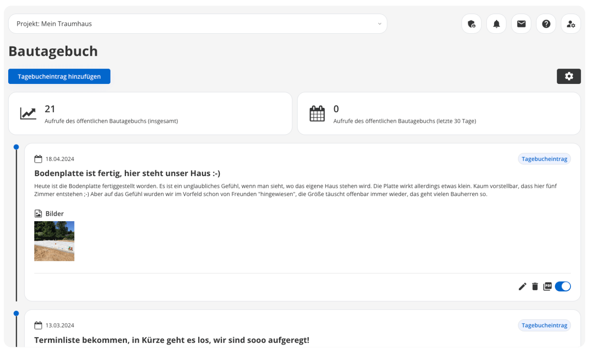The image size is (589, 353).
Task: Open the entry titled Terminliste bekommen
Action: [172, 340]
